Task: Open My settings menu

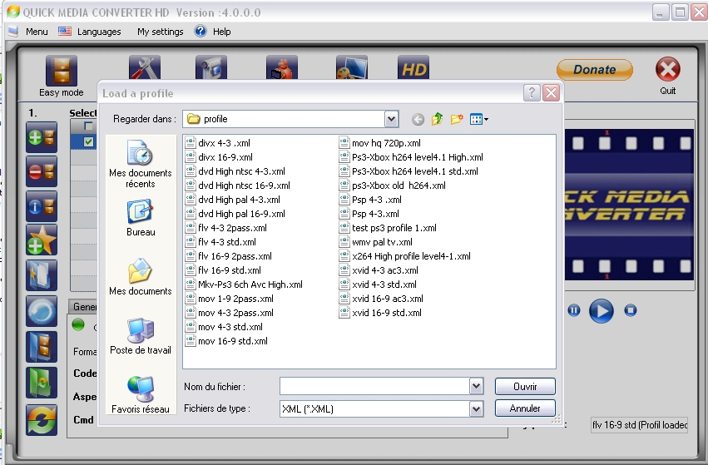Action: click(x=161, y=32)
